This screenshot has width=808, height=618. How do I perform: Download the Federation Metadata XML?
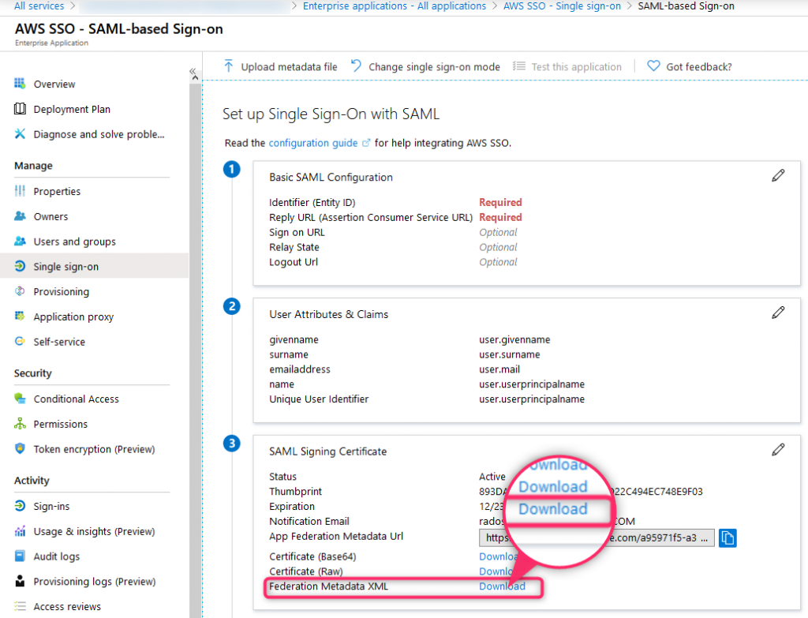[x=502, y=586]
